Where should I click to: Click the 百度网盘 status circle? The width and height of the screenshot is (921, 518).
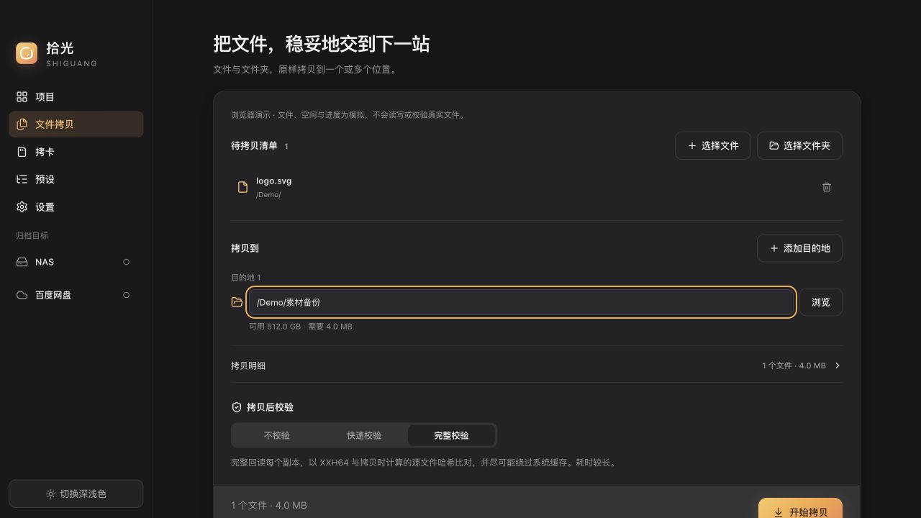click(x=126, y=295)
